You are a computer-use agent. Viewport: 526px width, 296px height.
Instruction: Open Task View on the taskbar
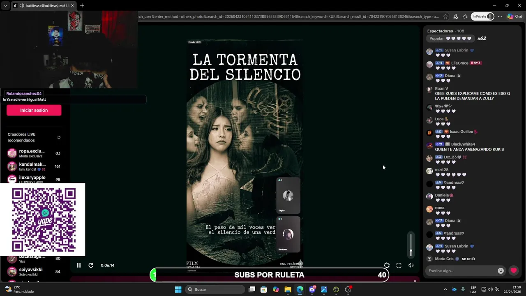tap(252, 289)
